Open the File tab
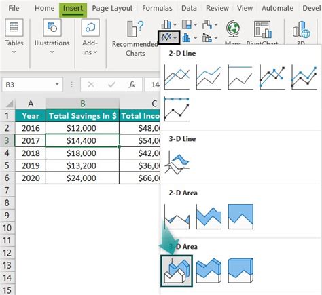 tap(14, 8)
